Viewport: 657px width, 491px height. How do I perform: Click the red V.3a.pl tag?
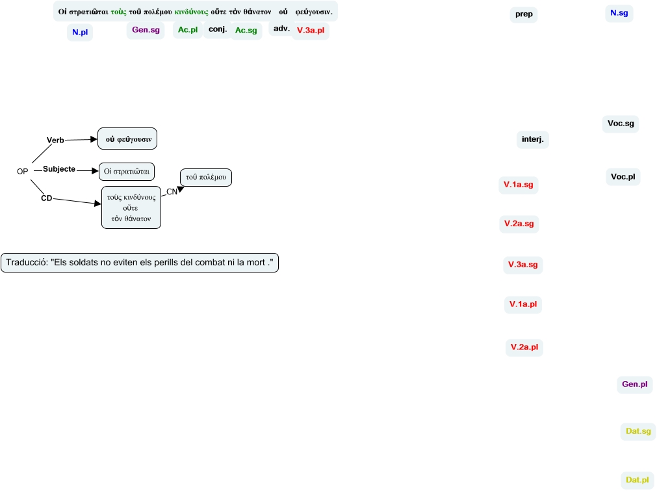pos(311,31)
